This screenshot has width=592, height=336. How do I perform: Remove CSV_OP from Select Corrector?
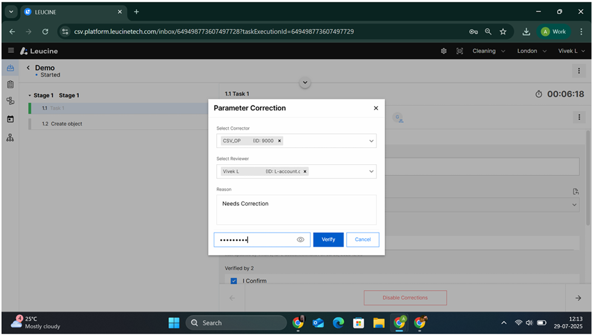pos(279,141)
